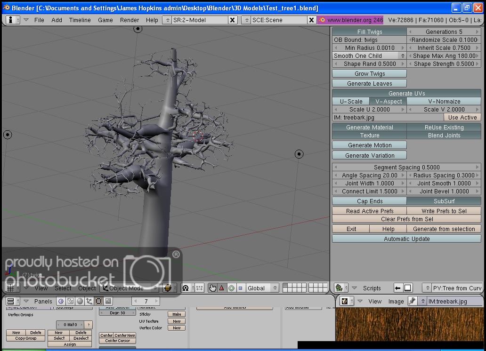Viewport: 486px width, 351px height.
Task: Collapse 3D View header menus triangle
Action: pos(26,288)
